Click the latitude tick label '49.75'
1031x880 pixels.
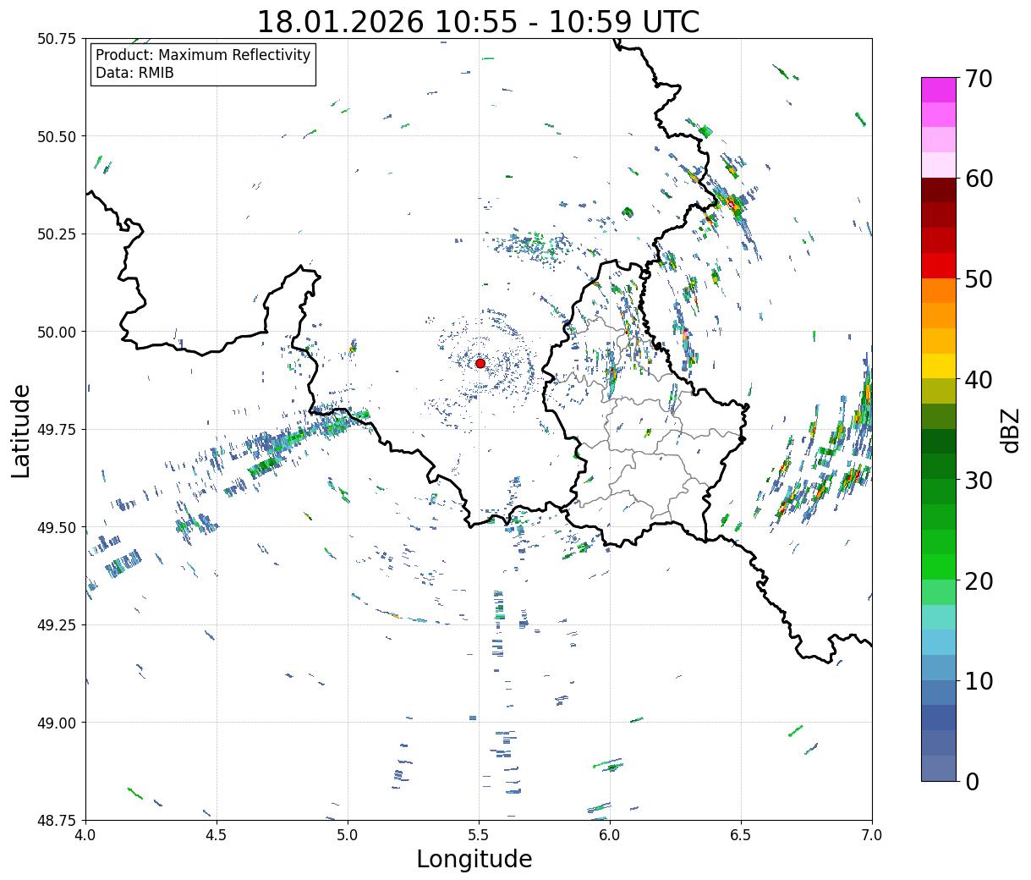tap(57, 430)
